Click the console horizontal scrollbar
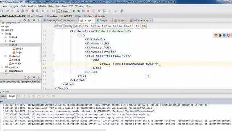232x131 pixels. coord(55,130)
